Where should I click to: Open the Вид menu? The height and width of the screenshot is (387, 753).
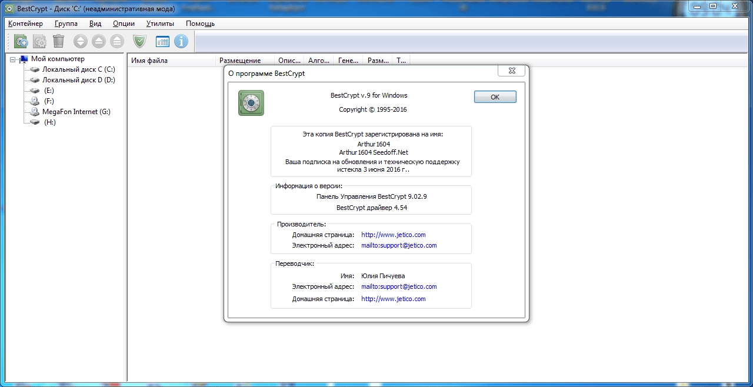pos(95,24)
